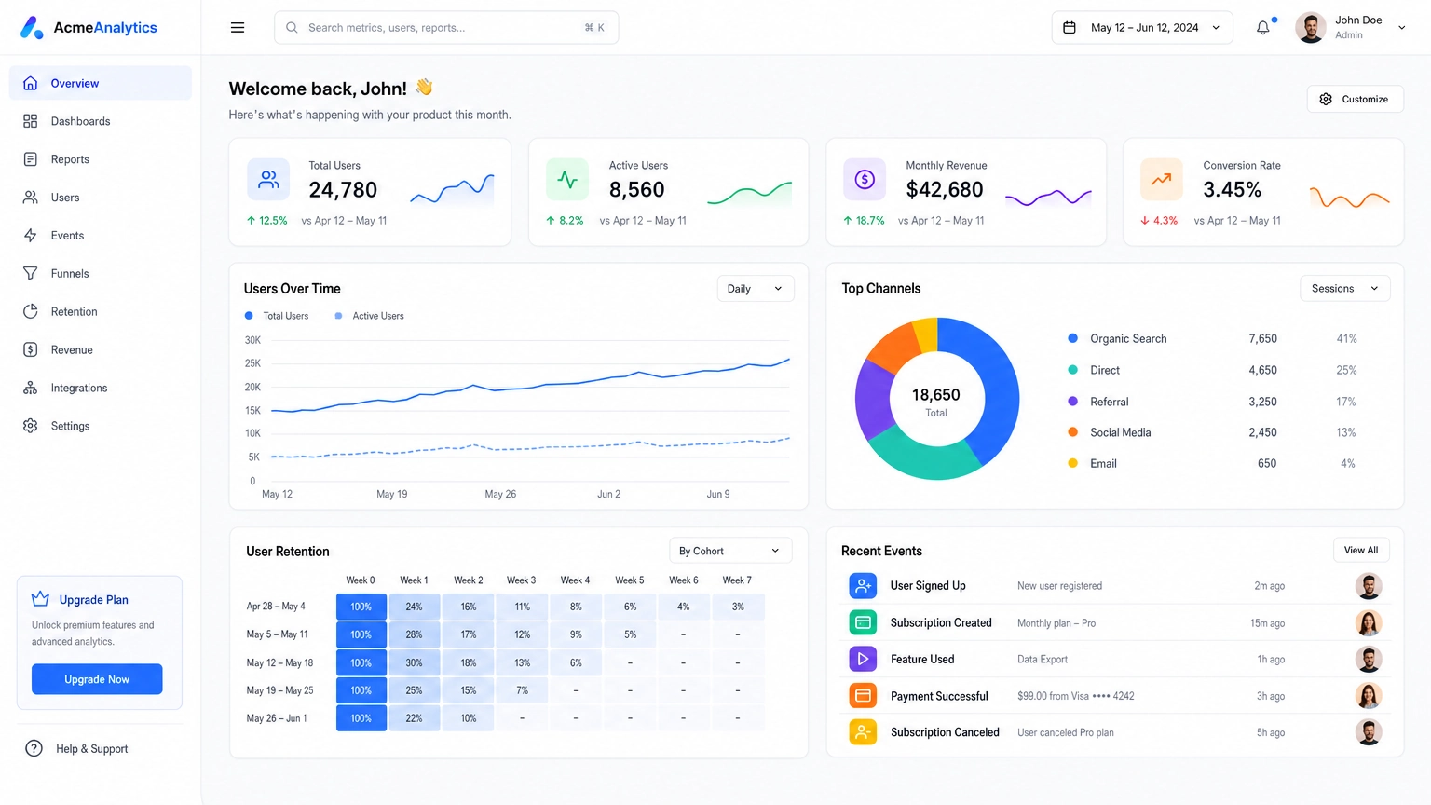Click the Events lightning icon in sidebar
Viewport: 1431px width, 805px height.
tap(31, 235)
